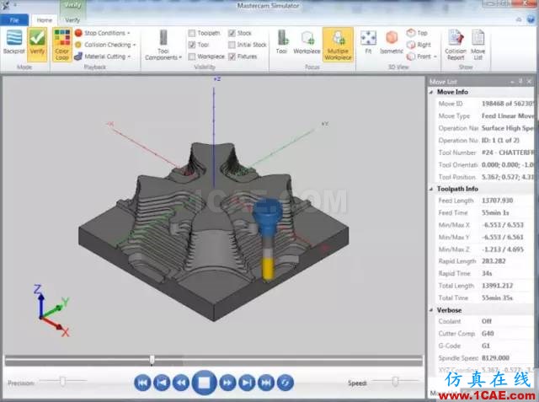This screenshot has height=402, width=539.
Task: Activate Verify mode button
Action: [x=37, y=44]
